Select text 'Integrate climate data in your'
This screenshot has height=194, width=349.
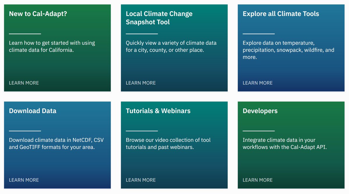pos(279,140)
